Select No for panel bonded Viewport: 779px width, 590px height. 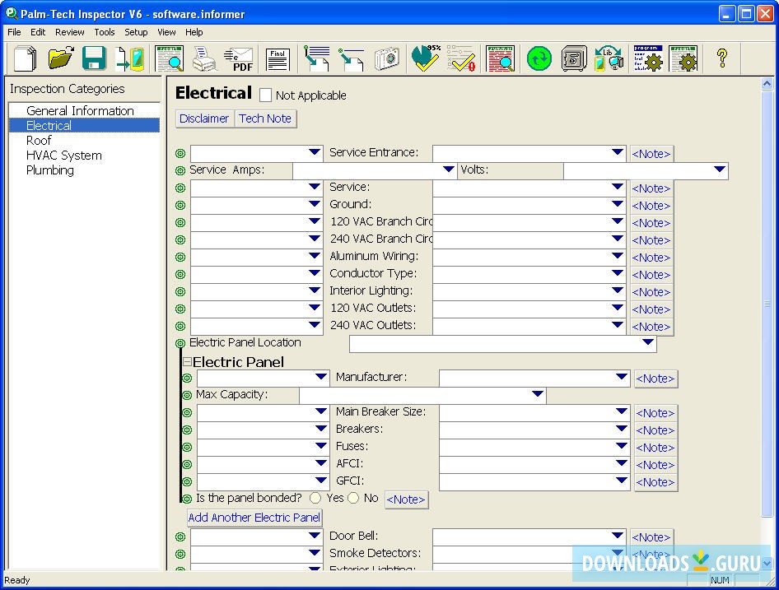(353, 498)
